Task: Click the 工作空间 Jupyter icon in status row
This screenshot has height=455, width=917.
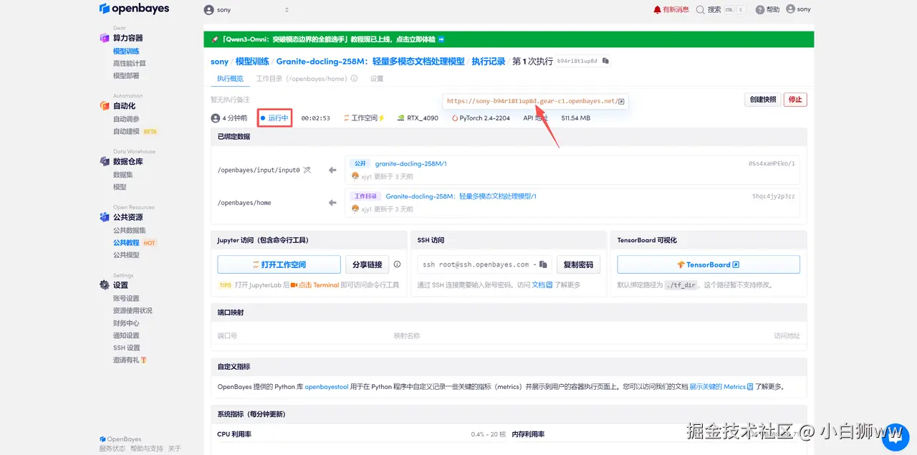Action: click(x=347, y=118)
